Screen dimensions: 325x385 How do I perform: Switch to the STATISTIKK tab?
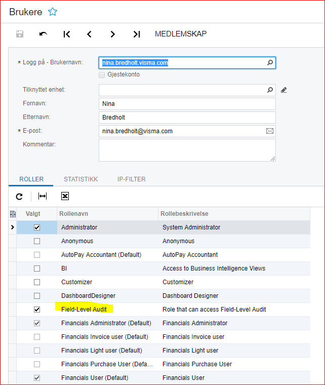click(x=80, y=179)
